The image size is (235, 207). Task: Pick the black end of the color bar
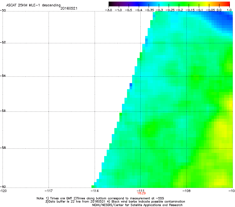[111, 4]
